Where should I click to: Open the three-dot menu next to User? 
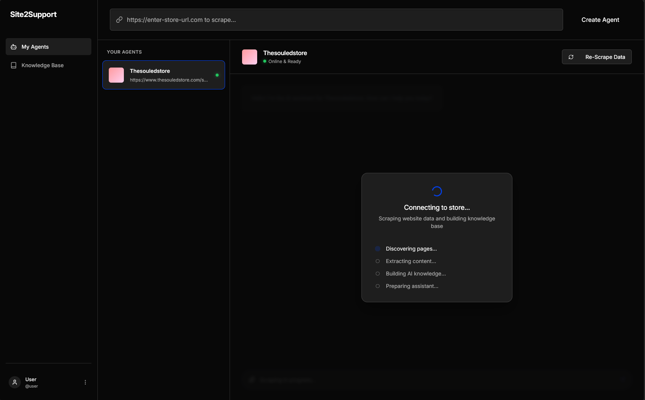(85, 382)
